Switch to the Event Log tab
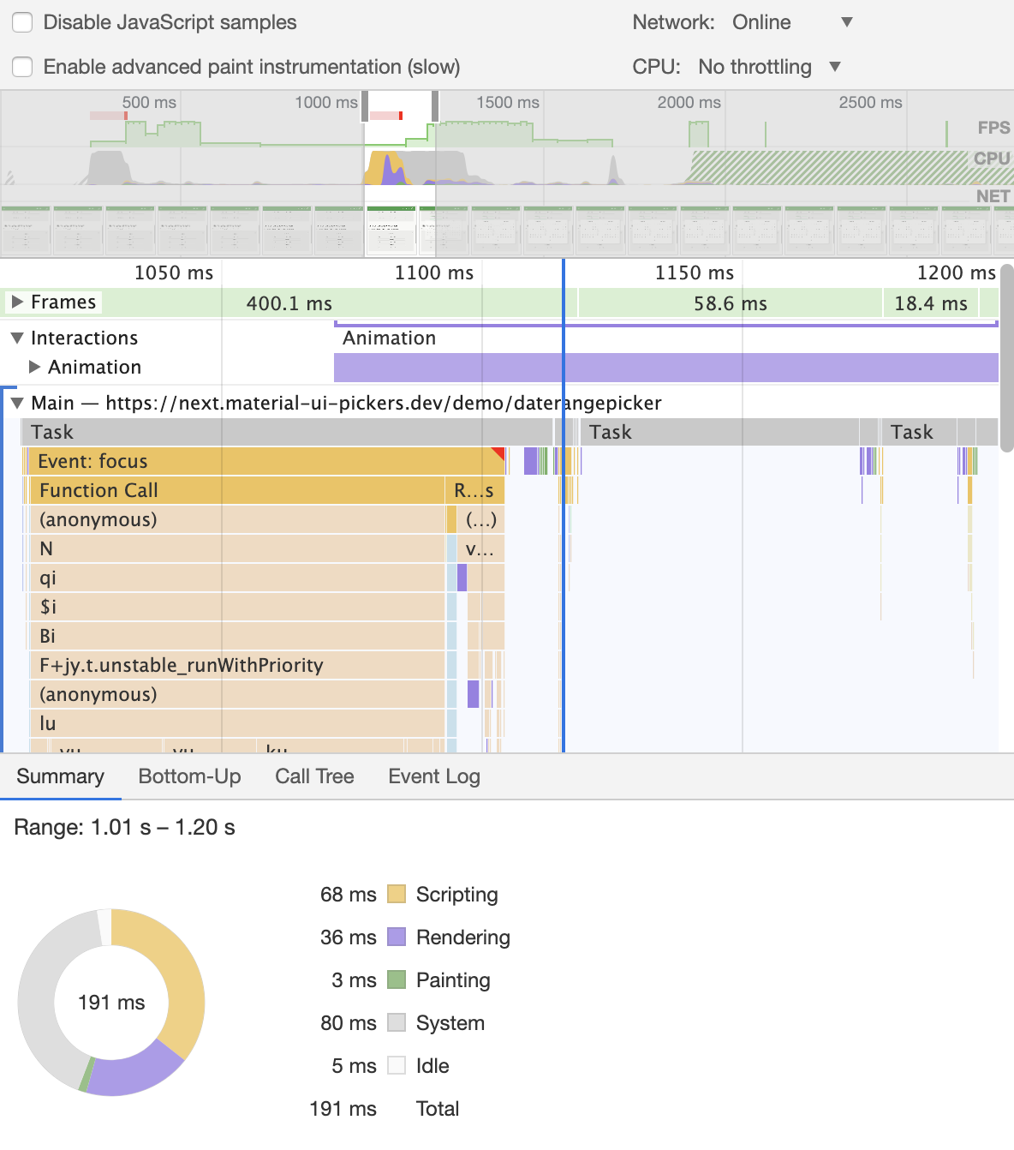The image size is (1014, 1150). click(433, 776)
